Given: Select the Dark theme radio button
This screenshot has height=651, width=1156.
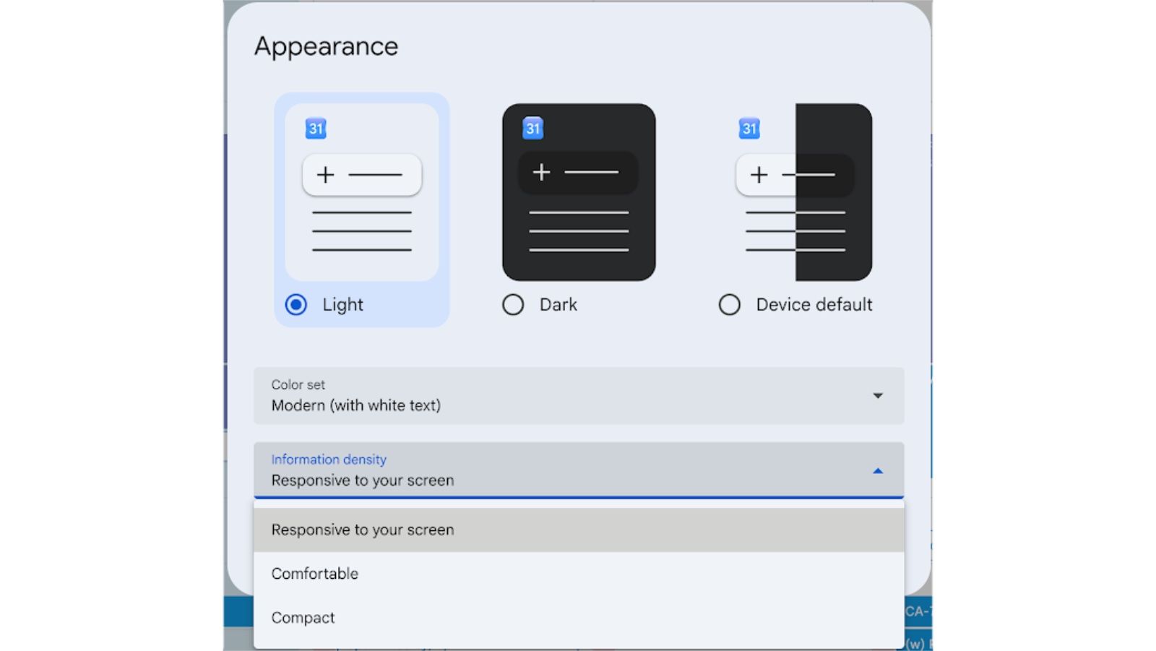Looking at the screenshot, I should click(513, 304).
